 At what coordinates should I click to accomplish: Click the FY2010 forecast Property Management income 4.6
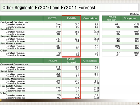point(118,41)
